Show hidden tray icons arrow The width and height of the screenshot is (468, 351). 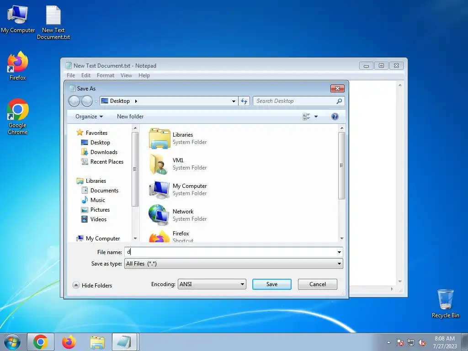point(388,342)
